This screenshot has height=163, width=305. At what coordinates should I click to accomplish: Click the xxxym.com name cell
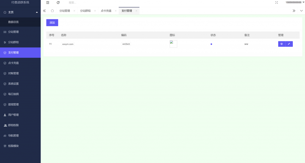pos(68,44)
